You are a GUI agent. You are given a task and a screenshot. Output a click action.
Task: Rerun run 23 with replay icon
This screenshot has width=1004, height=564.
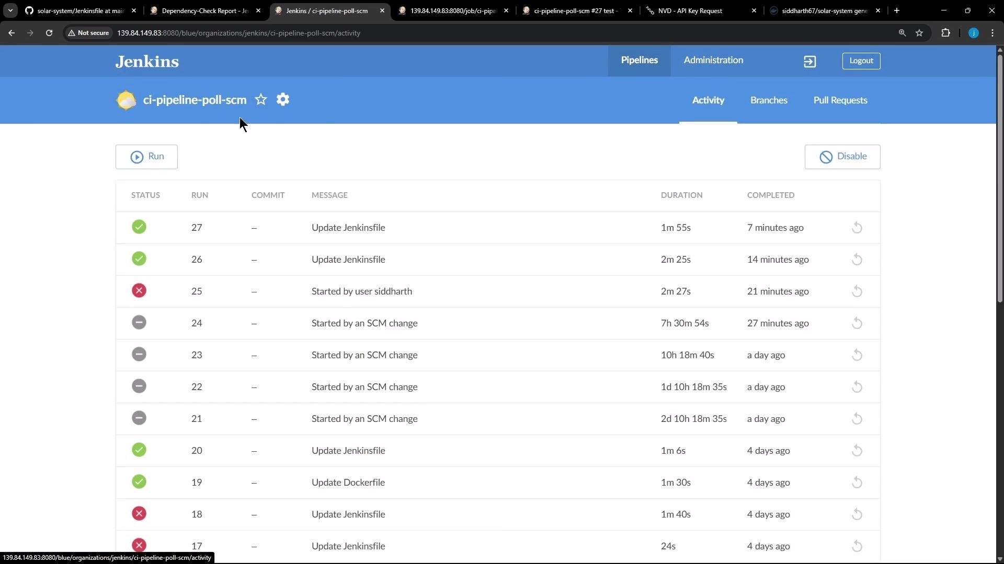point(857,355)
